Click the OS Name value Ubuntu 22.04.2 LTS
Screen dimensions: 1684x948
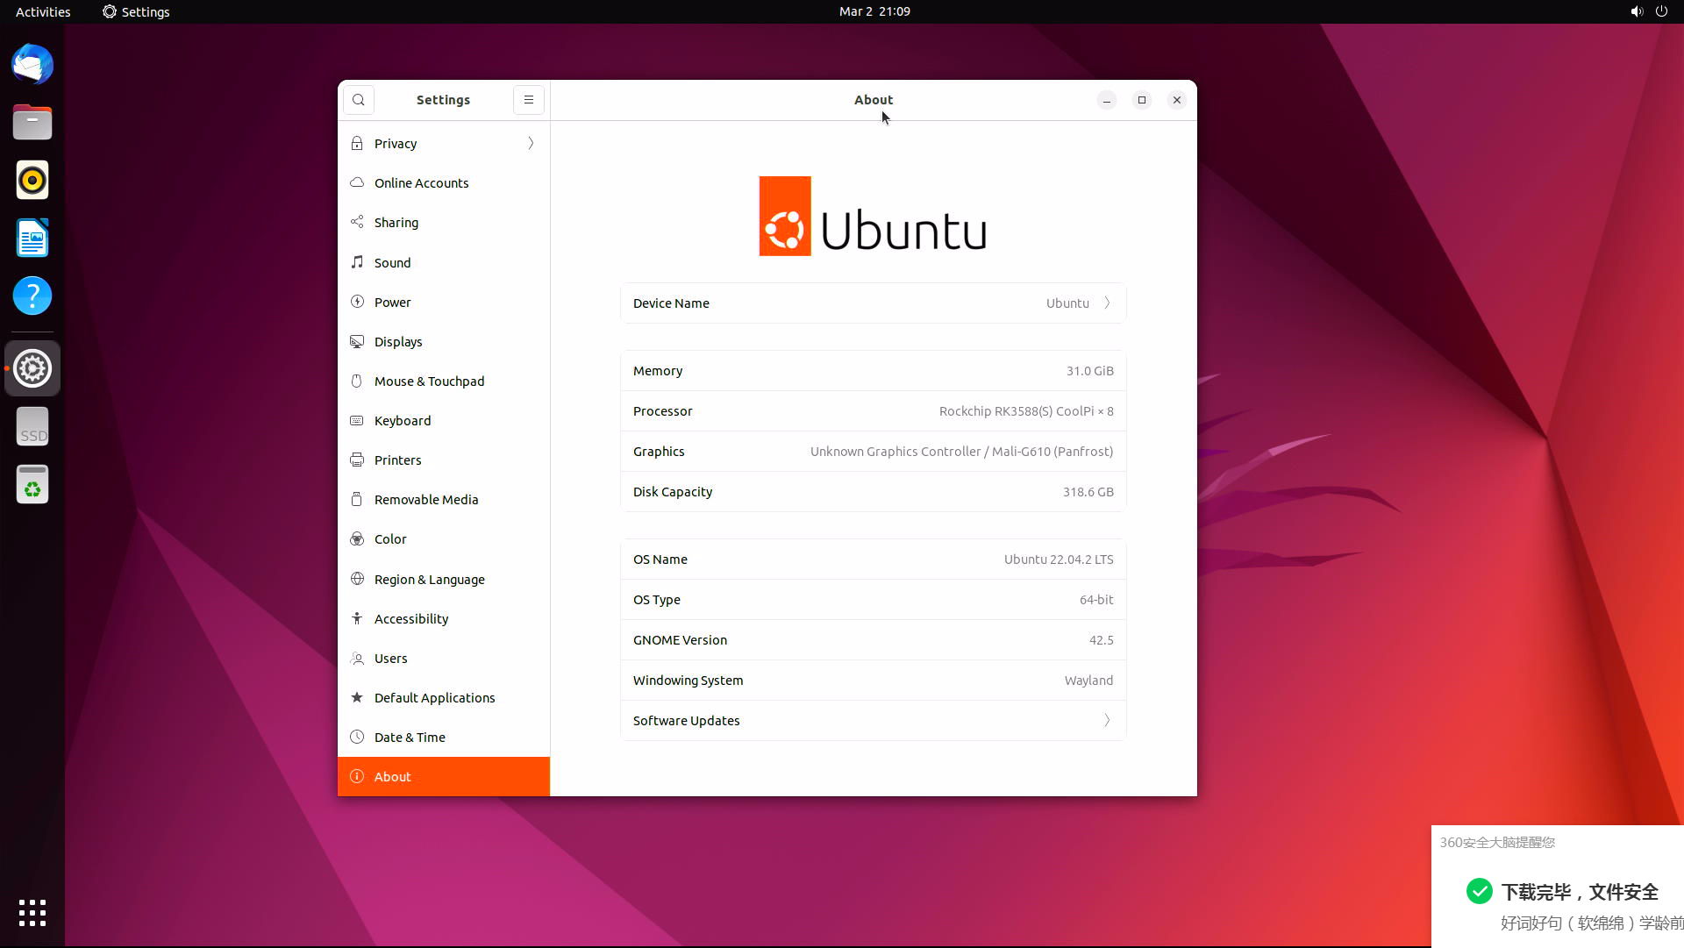pyautogui.click(x=1059, y=560)
